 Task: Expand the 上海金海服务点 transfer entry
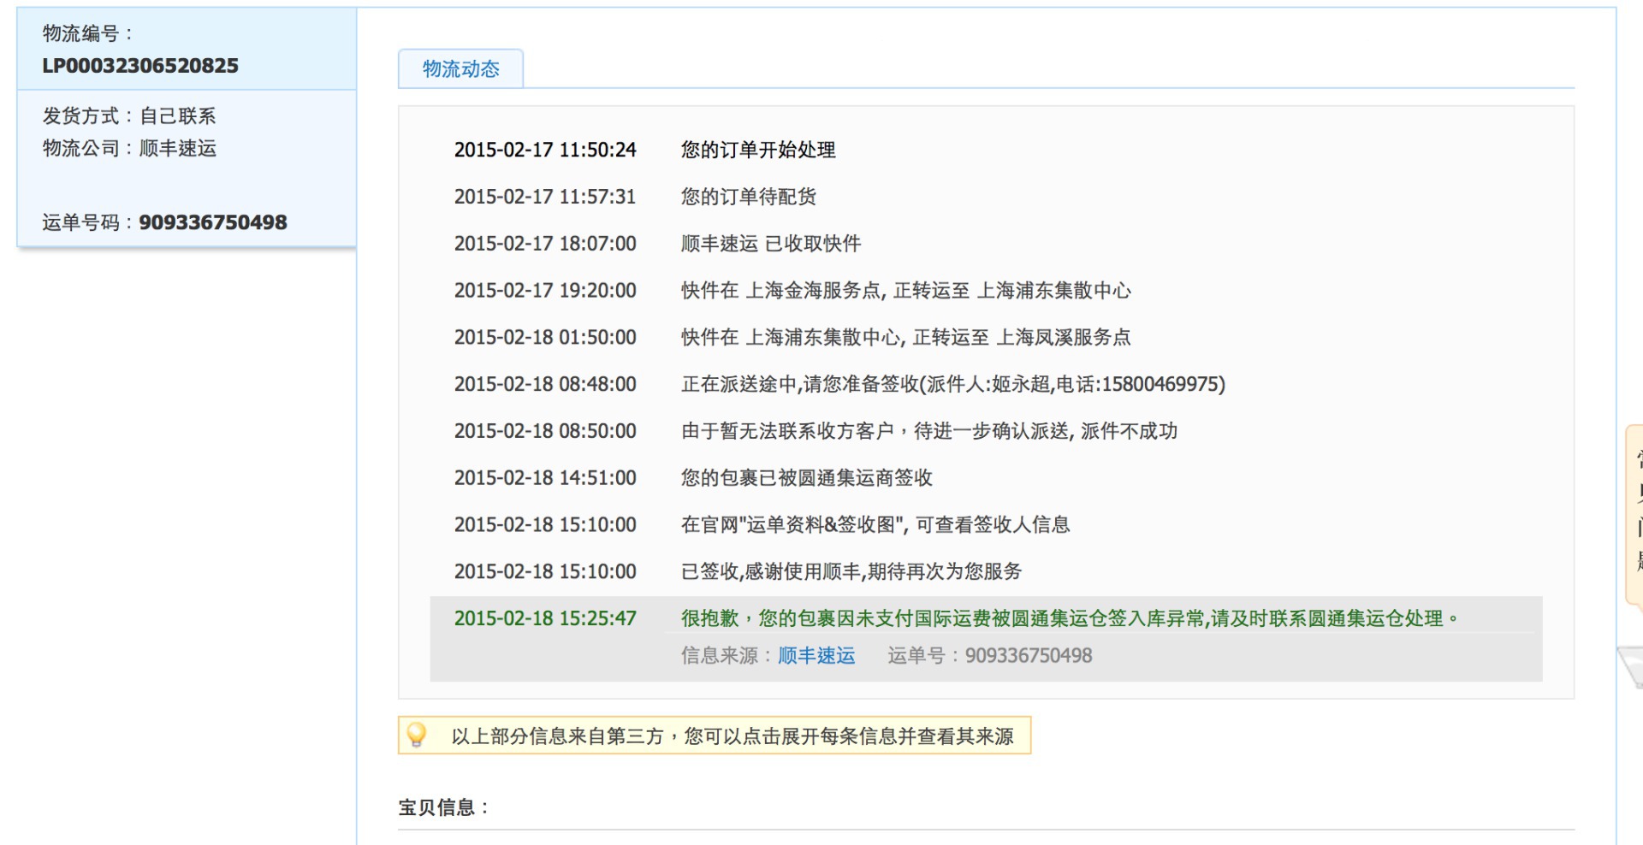(x=905, y=291)
